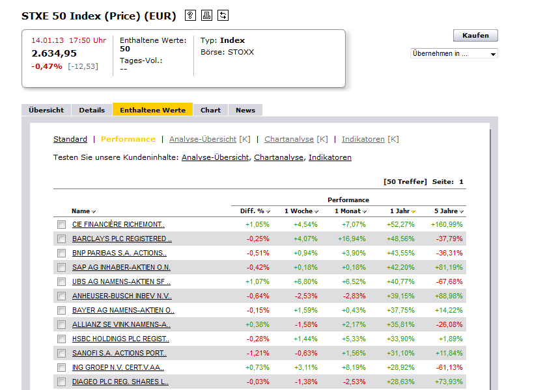Open HSBC HOLDINGS PLC REGIST link

[120, 339]
